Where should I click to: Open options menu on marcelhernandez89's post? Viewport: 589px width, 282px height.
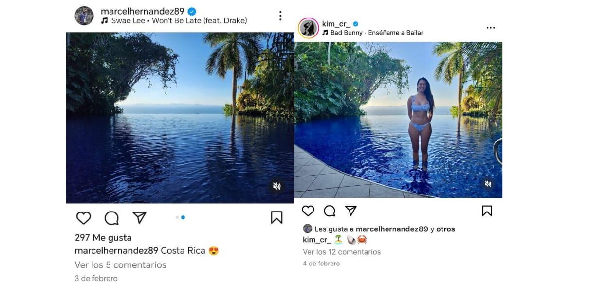click(280, 15)
